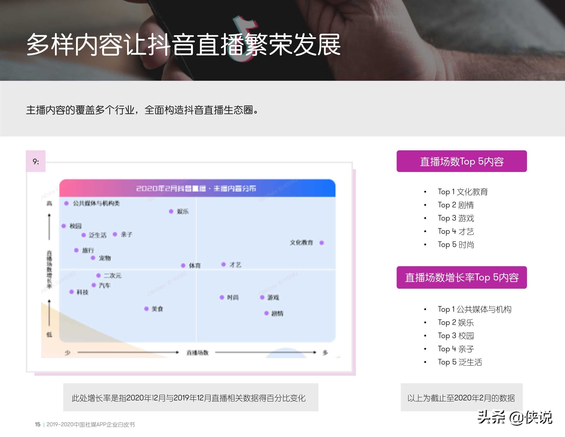Viewport: 565px width, 437px height.
Task: Click the x-axis label 直播场数
Action: click(x=197, y=353)
